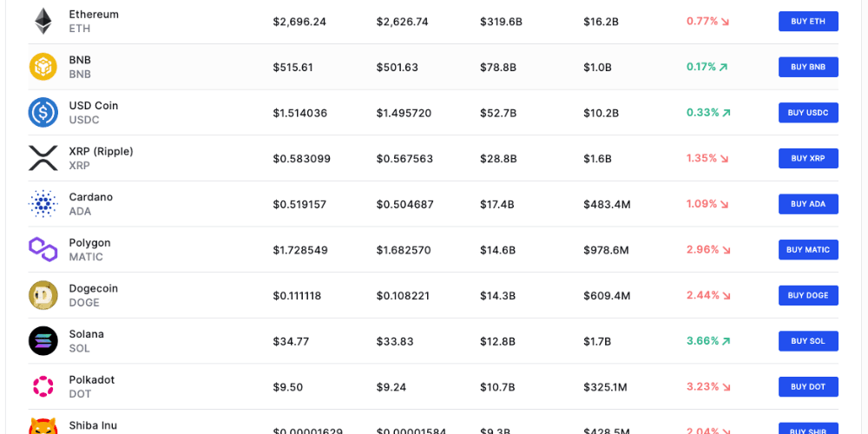Click the Solana logo icon
Image resolution: width=868 pixels, height=434 pixels.
point(43,340)
